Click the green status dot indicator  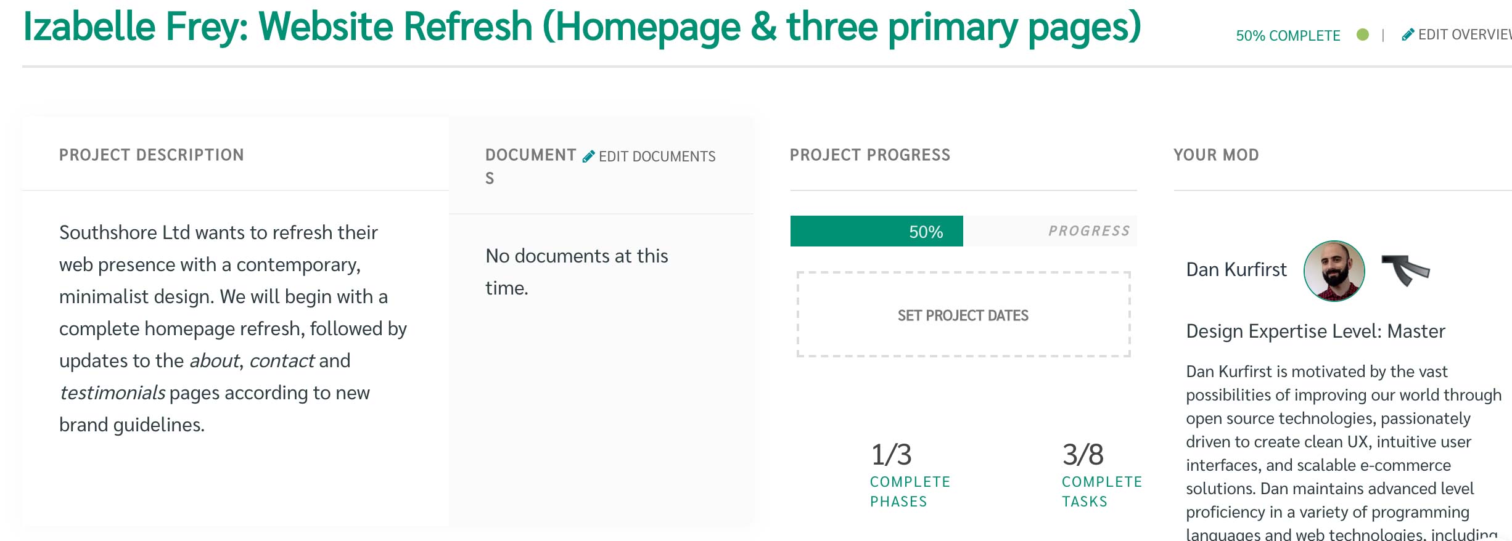tap(1363, 35)
